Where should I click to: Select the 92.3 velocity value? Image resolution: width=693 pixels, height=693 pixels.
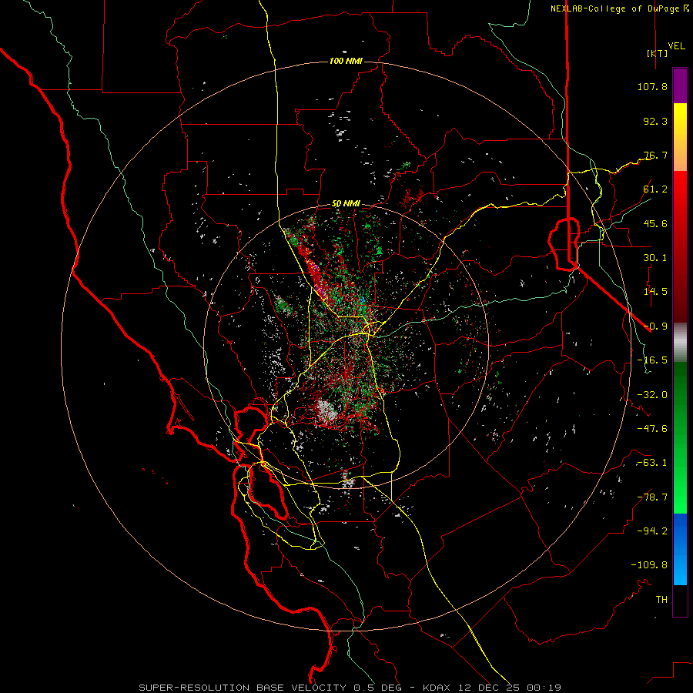pyautogui.click(x=655, y=121)
